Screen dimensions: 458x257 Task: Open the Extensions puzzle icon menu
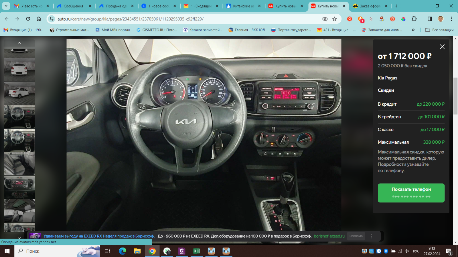(414, 19)
